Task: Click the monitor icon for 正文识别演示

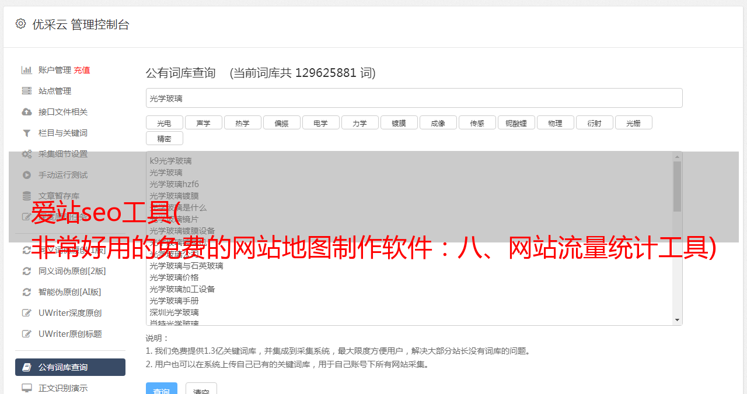Action: (27, 388)
